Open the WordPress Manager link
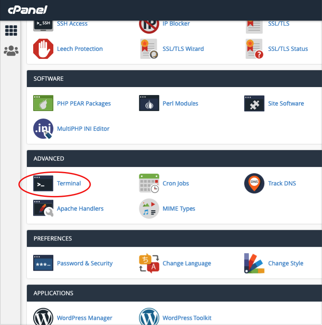The image size is (322, 325). coord(84,318)
